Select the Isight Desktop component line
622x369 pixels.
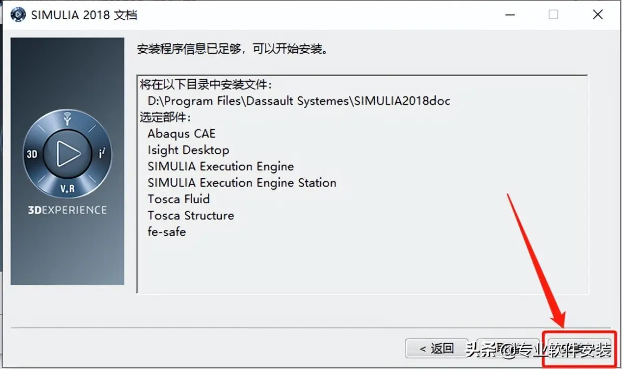pos(188,150)
